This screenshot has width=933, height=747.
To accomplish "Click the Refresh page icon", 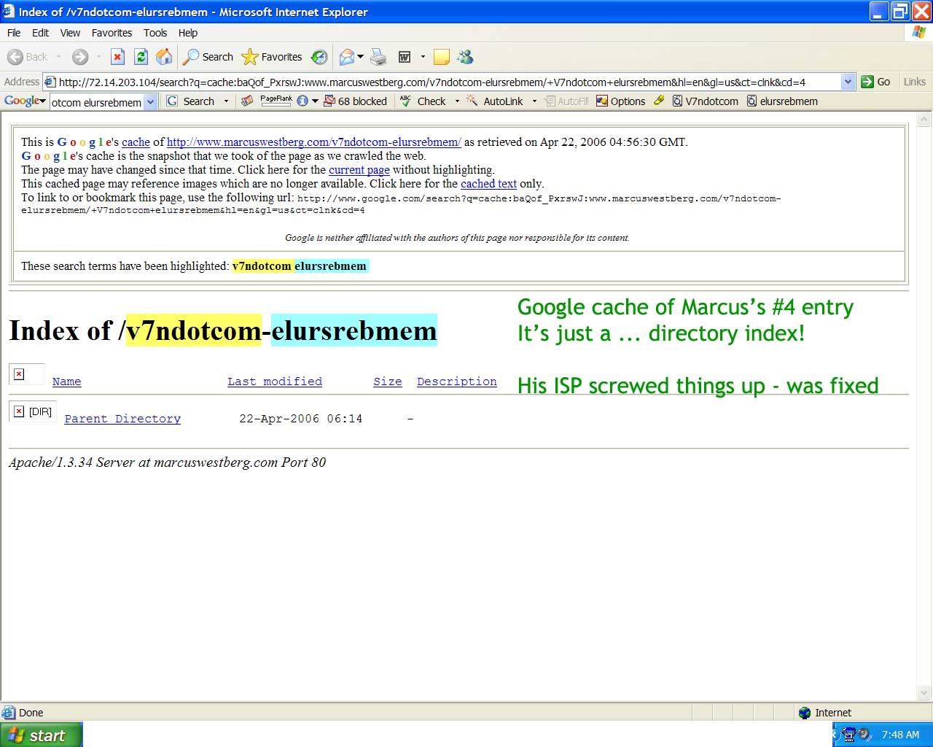I will coord(141,57).
